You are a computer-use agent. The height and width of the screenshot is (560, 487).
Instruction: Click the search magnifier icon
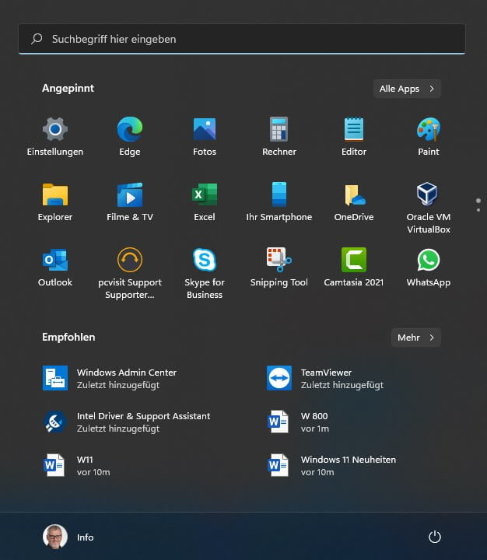[x=37, y=39]
